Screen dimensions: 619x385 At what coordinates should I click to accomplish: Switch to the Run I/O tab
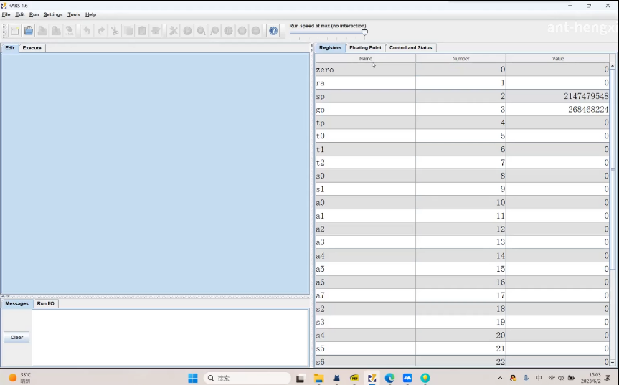tap(45, 303)
